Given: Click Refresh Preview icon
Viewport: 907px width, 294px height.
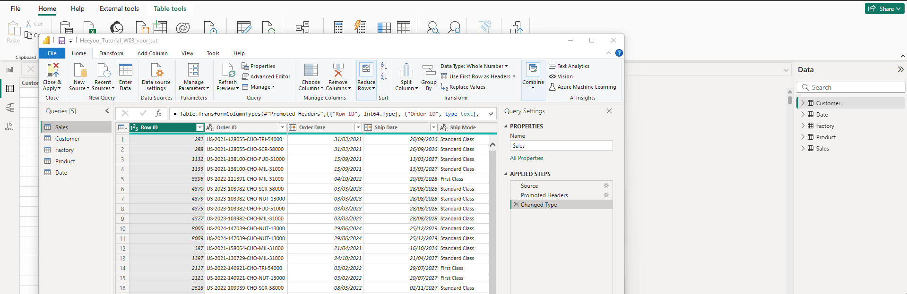Looking at the screenshot, I should point(228,70).
